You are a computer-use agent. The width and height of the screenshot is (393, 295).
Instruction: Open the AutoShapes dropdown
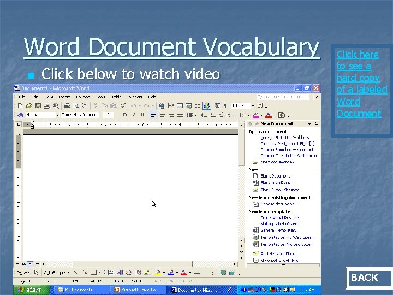(x=57, y=273)
